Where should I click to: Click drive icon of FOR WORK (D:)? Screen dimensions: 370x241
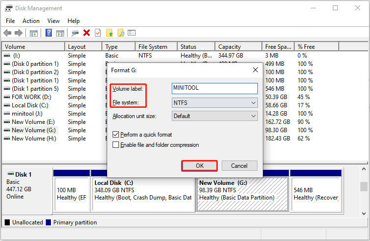click(7, 97)
